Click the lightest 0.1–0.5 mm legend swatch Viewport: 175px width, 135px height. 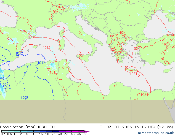click(x=5, y=131)
